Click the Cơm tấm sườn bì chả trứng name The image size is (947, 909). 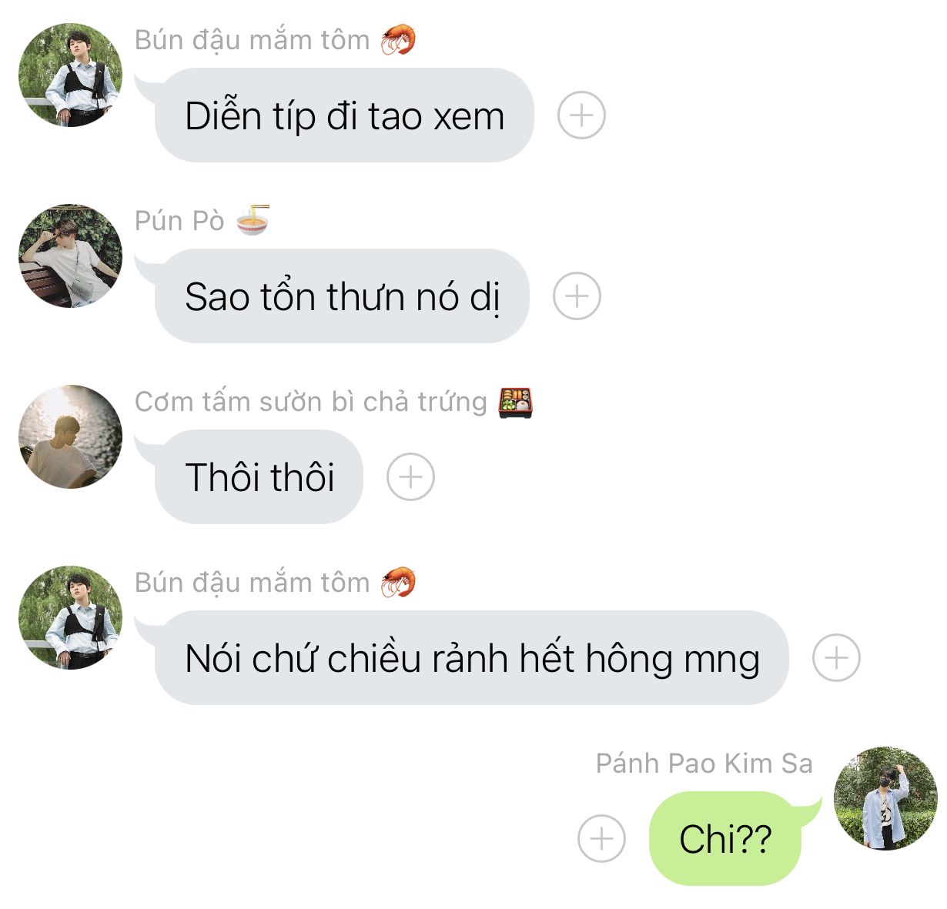tap(311, 403)
